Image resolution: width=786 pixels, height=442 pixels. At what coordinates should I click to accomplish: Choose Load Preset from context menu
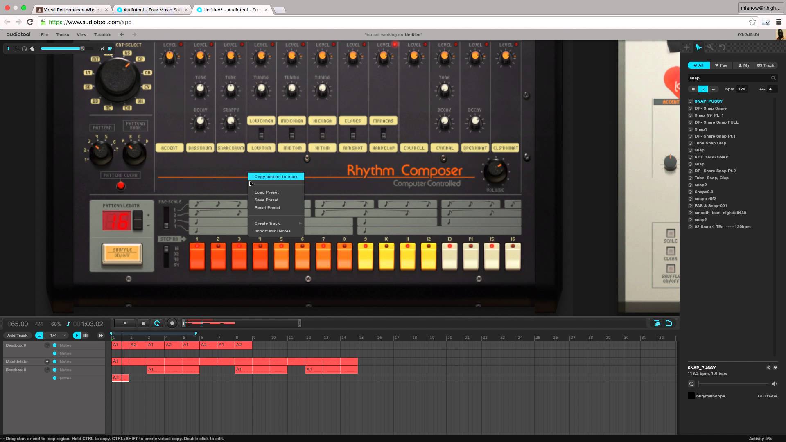267,192
